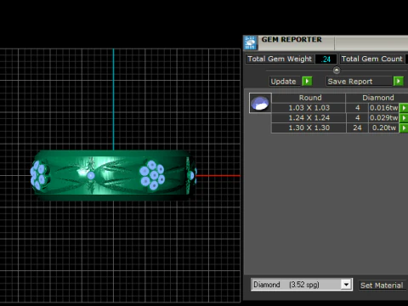408x306 pixels.
Task: Click the Total Gem Weight value .24
Action: tap(326, 59)
